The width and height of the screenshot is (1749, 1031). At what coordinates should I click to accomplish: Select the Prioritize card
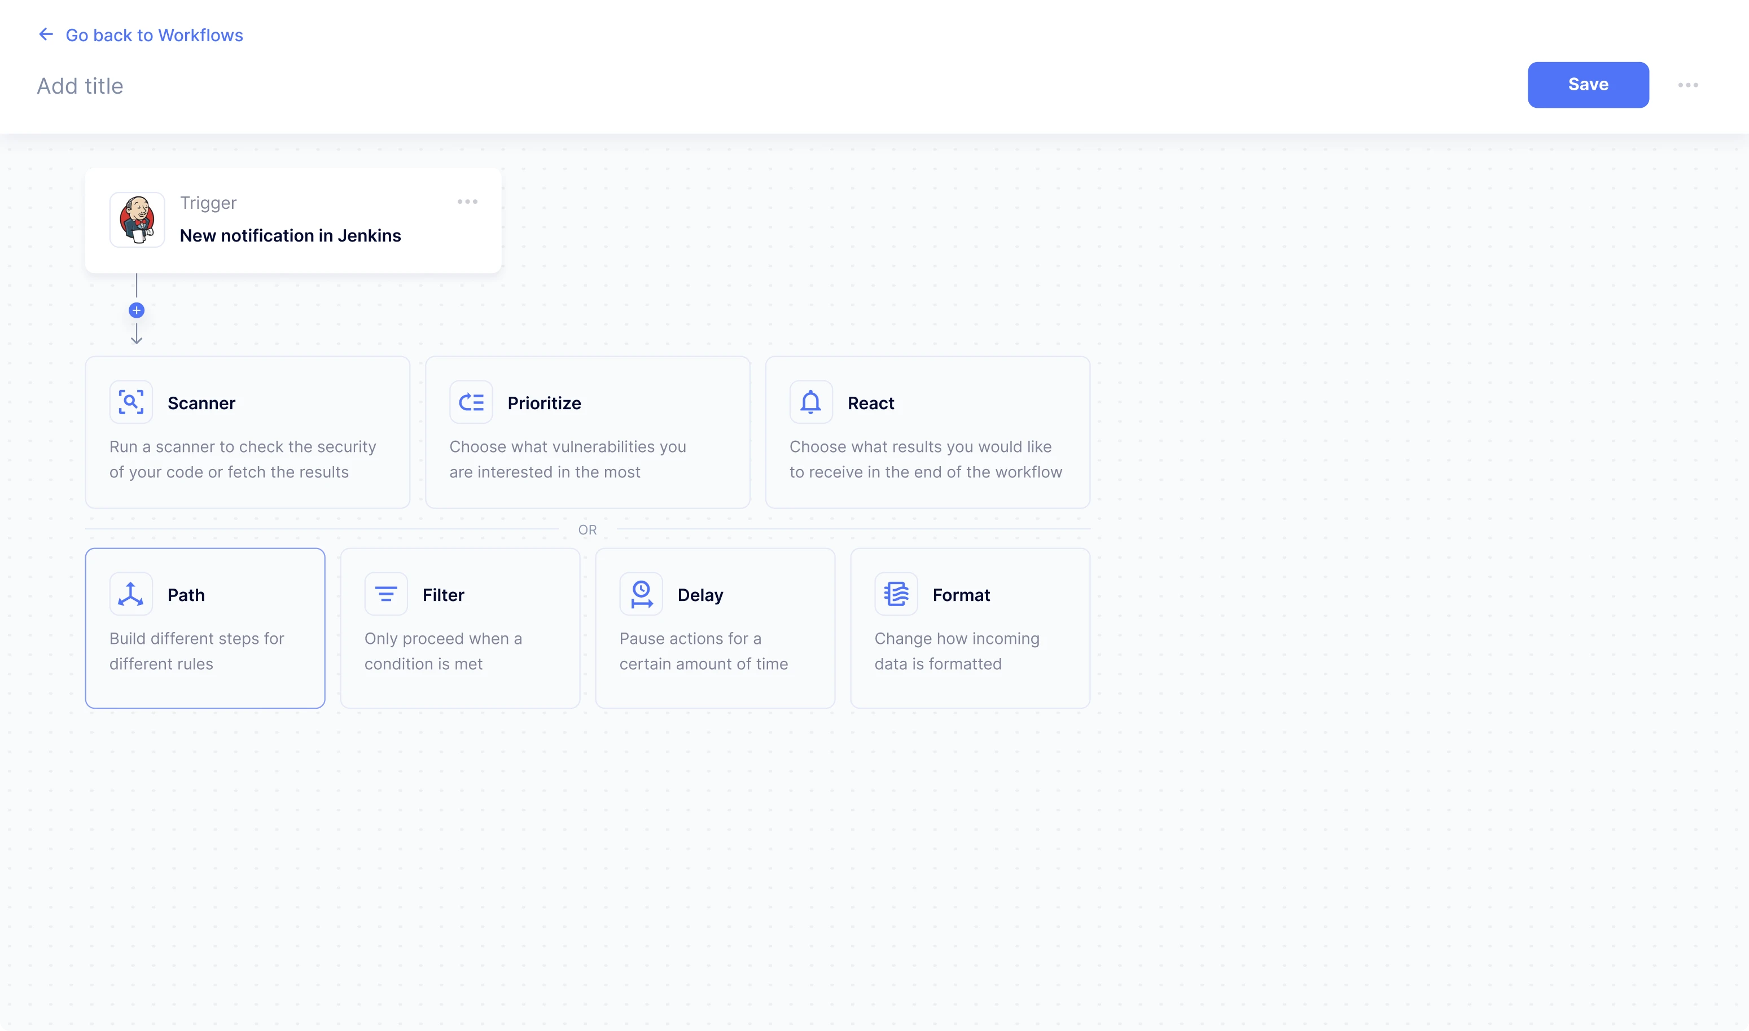(x=587, y=432)
